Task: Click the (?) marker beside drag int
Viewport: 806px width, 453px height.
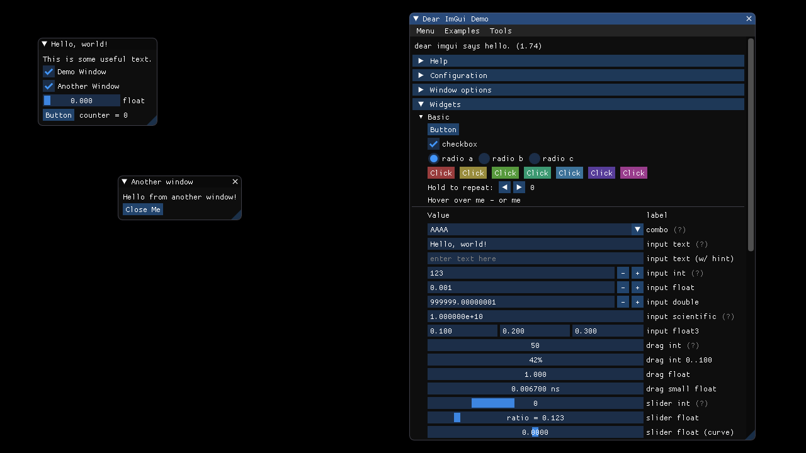Action: click(x=693, y=345)
